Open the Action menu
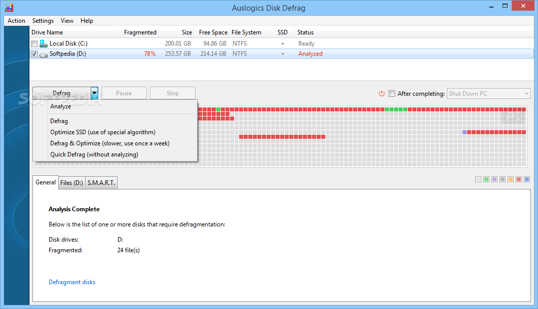538x309 pixels. 17,21
